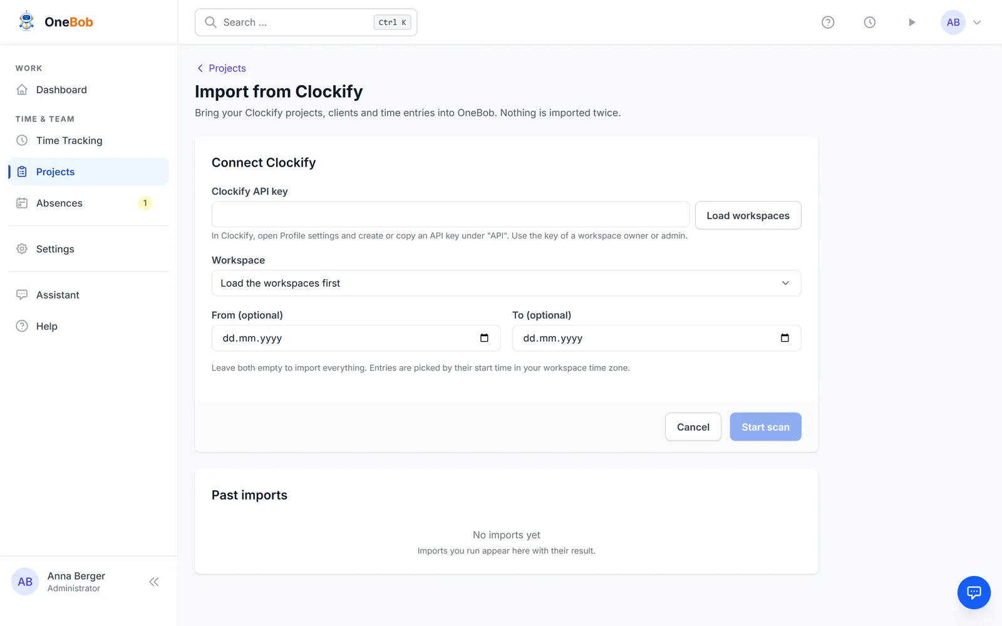The image size is (1002, 626).
Task: Open Help in the sidebar
Action: point(88,326)
